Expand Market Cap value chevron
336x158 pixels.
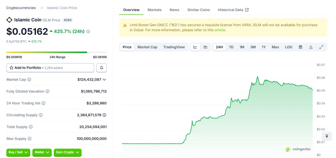pyautogui.click(x=104, y=80)
